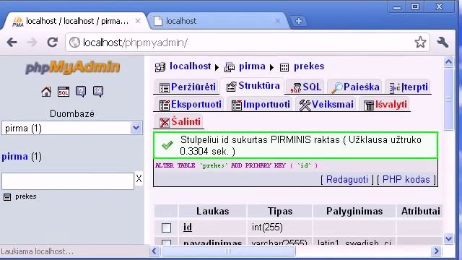Click the Išvalyti empty-table tab

click(385, 105)
